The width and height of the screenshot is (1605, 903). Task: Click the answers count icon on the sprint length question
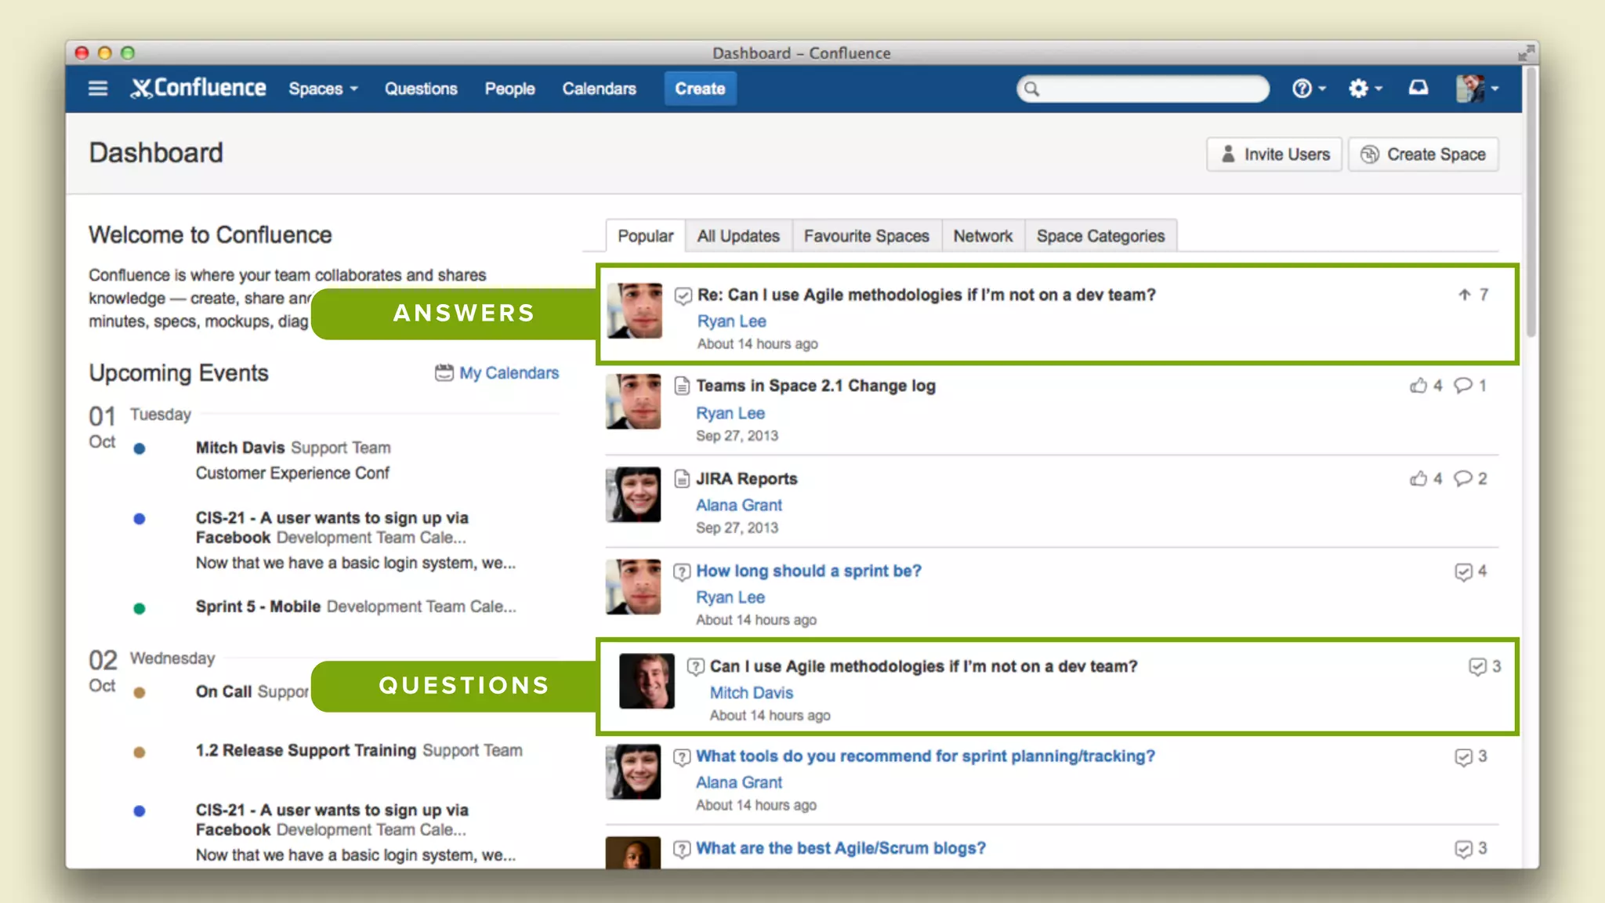click(1463, 571)
